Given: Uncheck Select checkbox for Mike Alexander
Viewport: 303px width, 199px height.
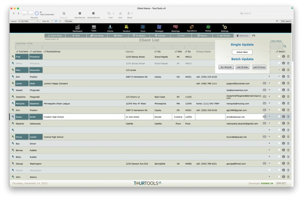Looking at the screenshot, I should pos(279,70).
